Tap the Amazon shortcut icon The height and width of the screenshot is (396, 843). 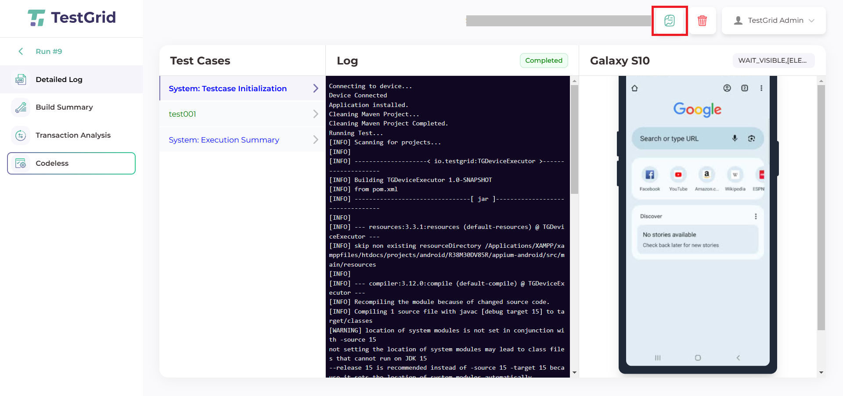click(706, 175)
